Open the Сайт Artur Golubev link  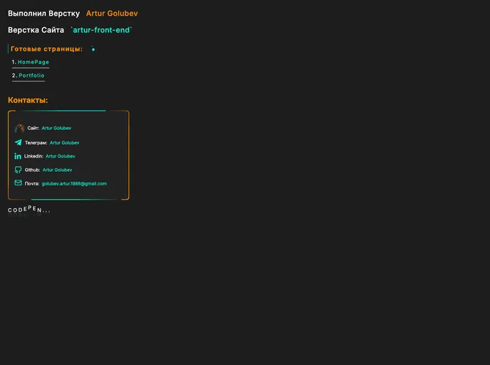point(56,128)
